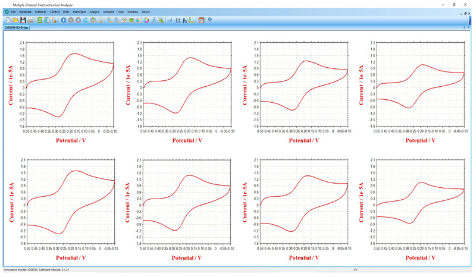Stop the experiment with the Stop icon
Screen dimensions: 476x277
click(78, 20)
